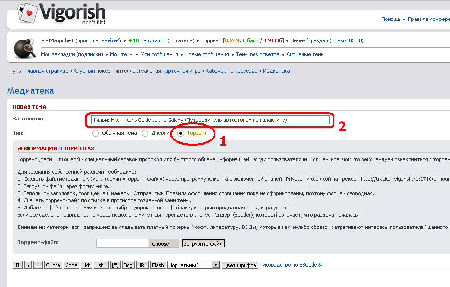Click the Медиатека page heading
The image size is (450, 287).
30,91
